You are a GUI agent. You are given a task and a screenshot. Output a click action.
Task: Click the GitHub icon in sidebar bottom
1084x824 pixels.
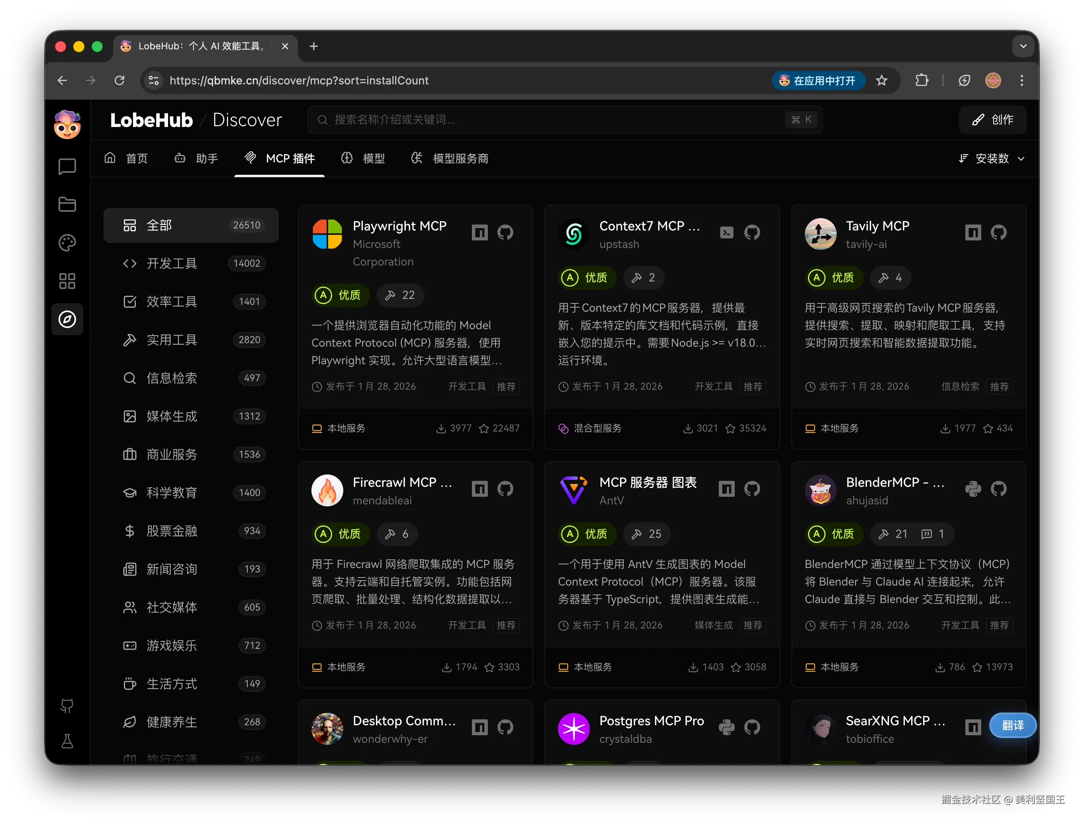(67, 706)
